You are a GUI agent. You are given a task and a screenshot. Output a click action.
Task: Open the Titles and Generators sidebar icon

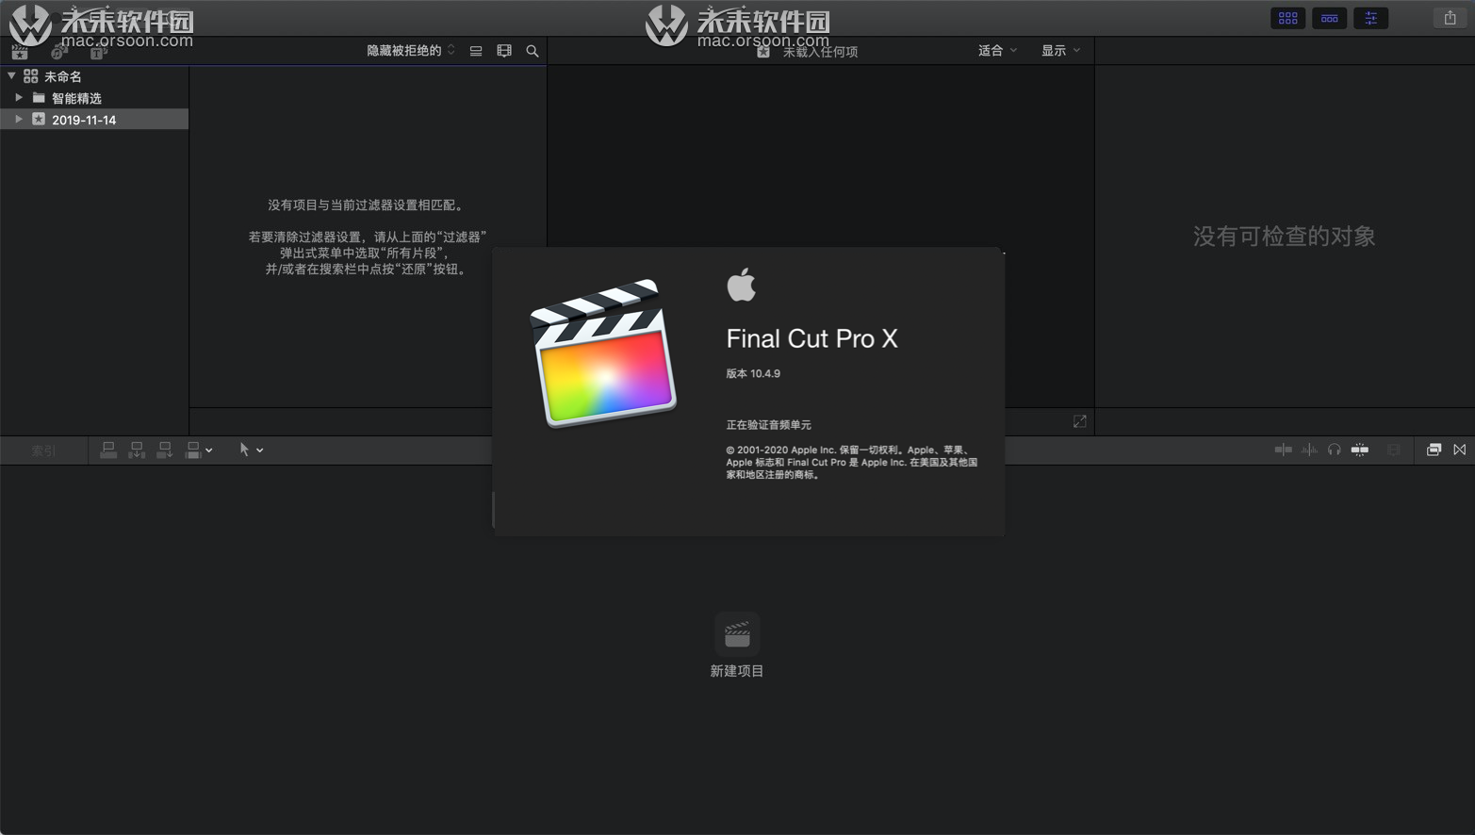point(98,53)
